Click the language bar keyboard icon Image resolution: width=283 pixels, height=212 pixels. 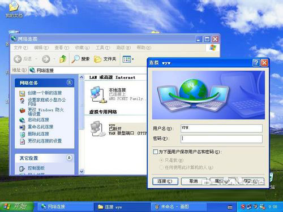pos(230,207)
